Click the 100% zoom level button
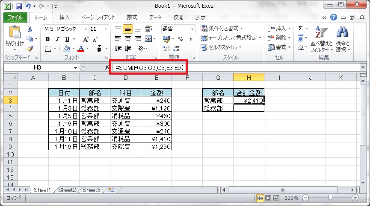 coord(291,198)
